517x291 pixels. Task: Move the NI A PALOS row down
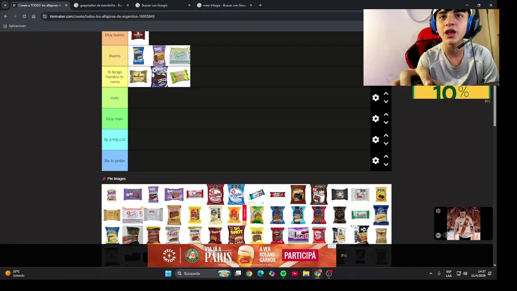(386, 144)
